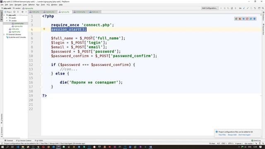265x149 pixels.
Task: Open the TODO tool window
Action: [39, 141]
